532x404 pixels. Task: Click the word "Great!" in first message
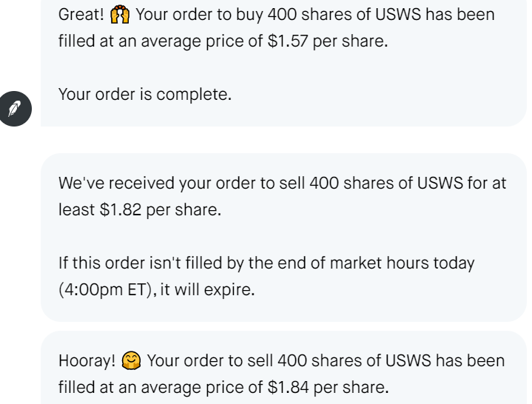point(81,15)
